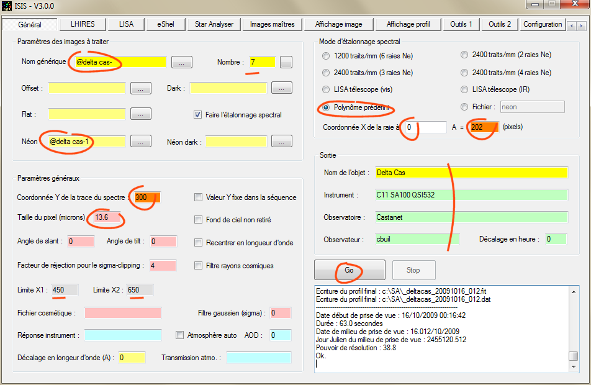Click the Nom de l'objet field
This screenshot has height=385, width=591.
pyautogui.click(x=471, y=173)
